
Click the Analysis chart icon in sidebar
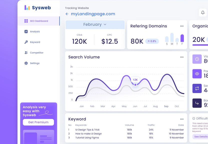[26, 31]
